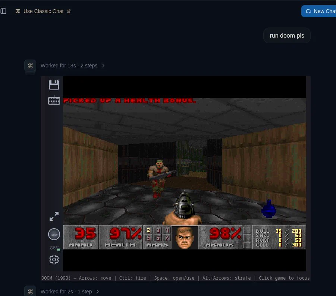Select the 'run doom pls' message bubble

(287, 35)
